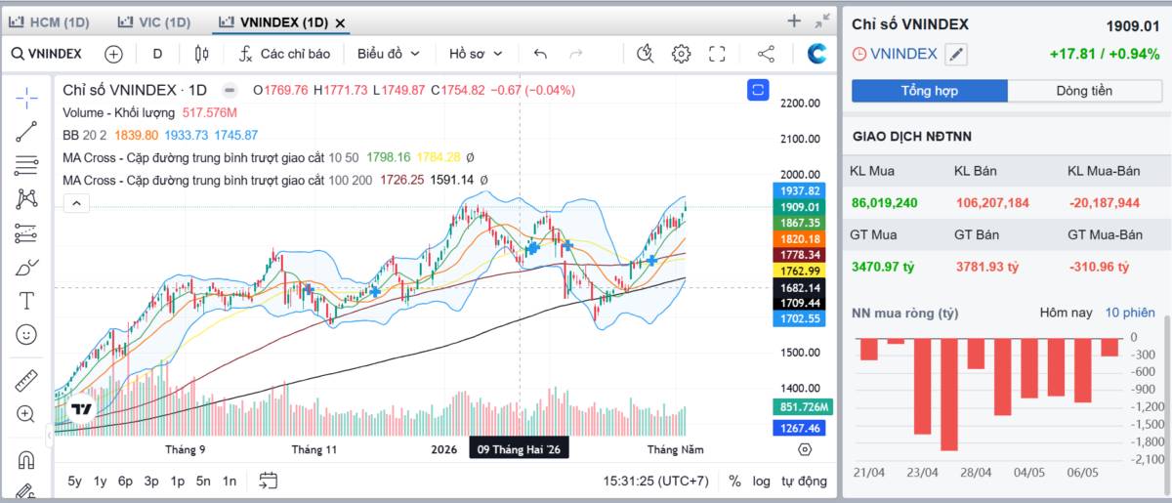Image resolution: width=1172 pixels, height=503 pixels.
Task: Add a new chart tab with plus
Action: (794, 21)
